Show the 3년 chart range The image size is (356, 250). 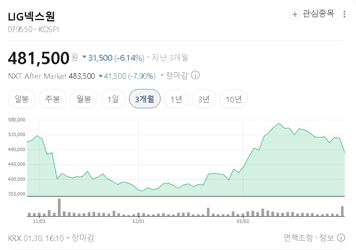click(204, 99)
